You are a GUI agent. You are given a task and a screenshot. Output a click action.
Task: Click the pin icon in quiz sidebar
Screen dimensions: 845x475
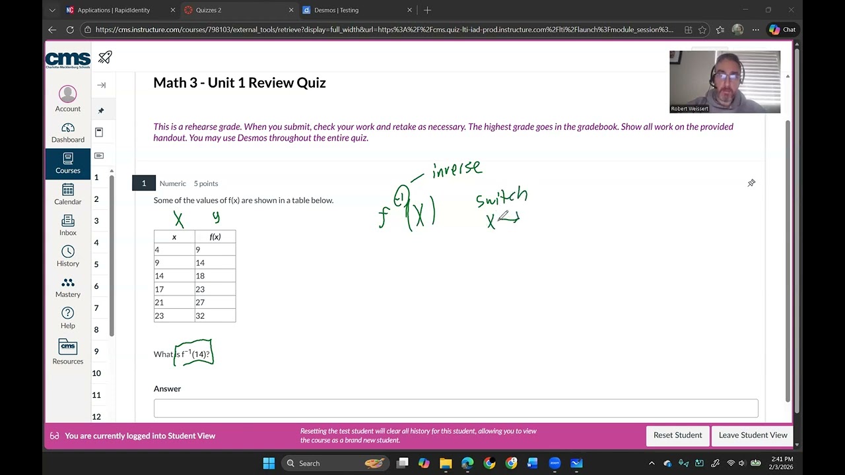[101, 110]
